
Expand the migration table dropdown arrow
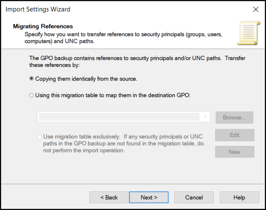click(206, 117)
